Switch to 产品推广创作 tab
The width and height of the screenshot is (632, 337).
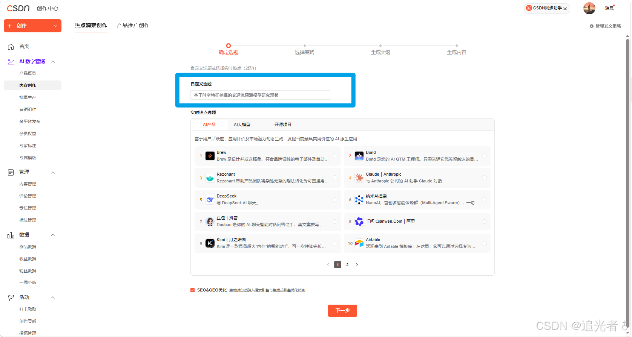click(133, 26)
